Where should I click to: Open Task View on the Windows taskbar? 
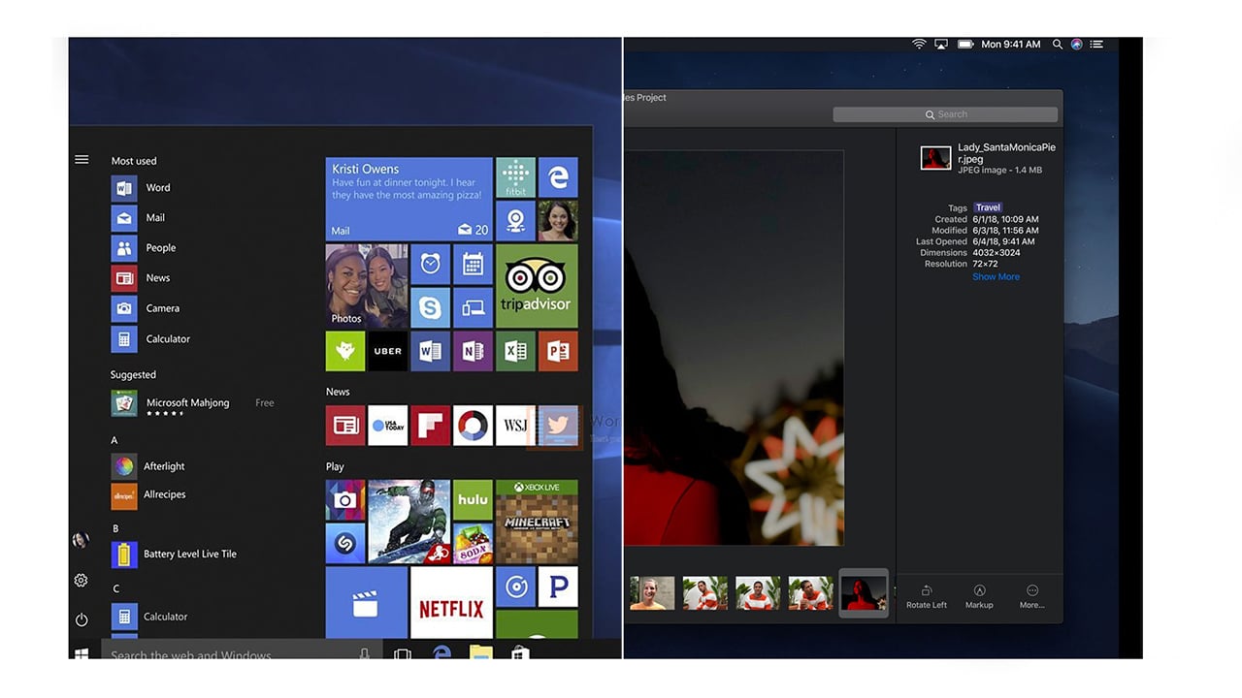(402, 654)
